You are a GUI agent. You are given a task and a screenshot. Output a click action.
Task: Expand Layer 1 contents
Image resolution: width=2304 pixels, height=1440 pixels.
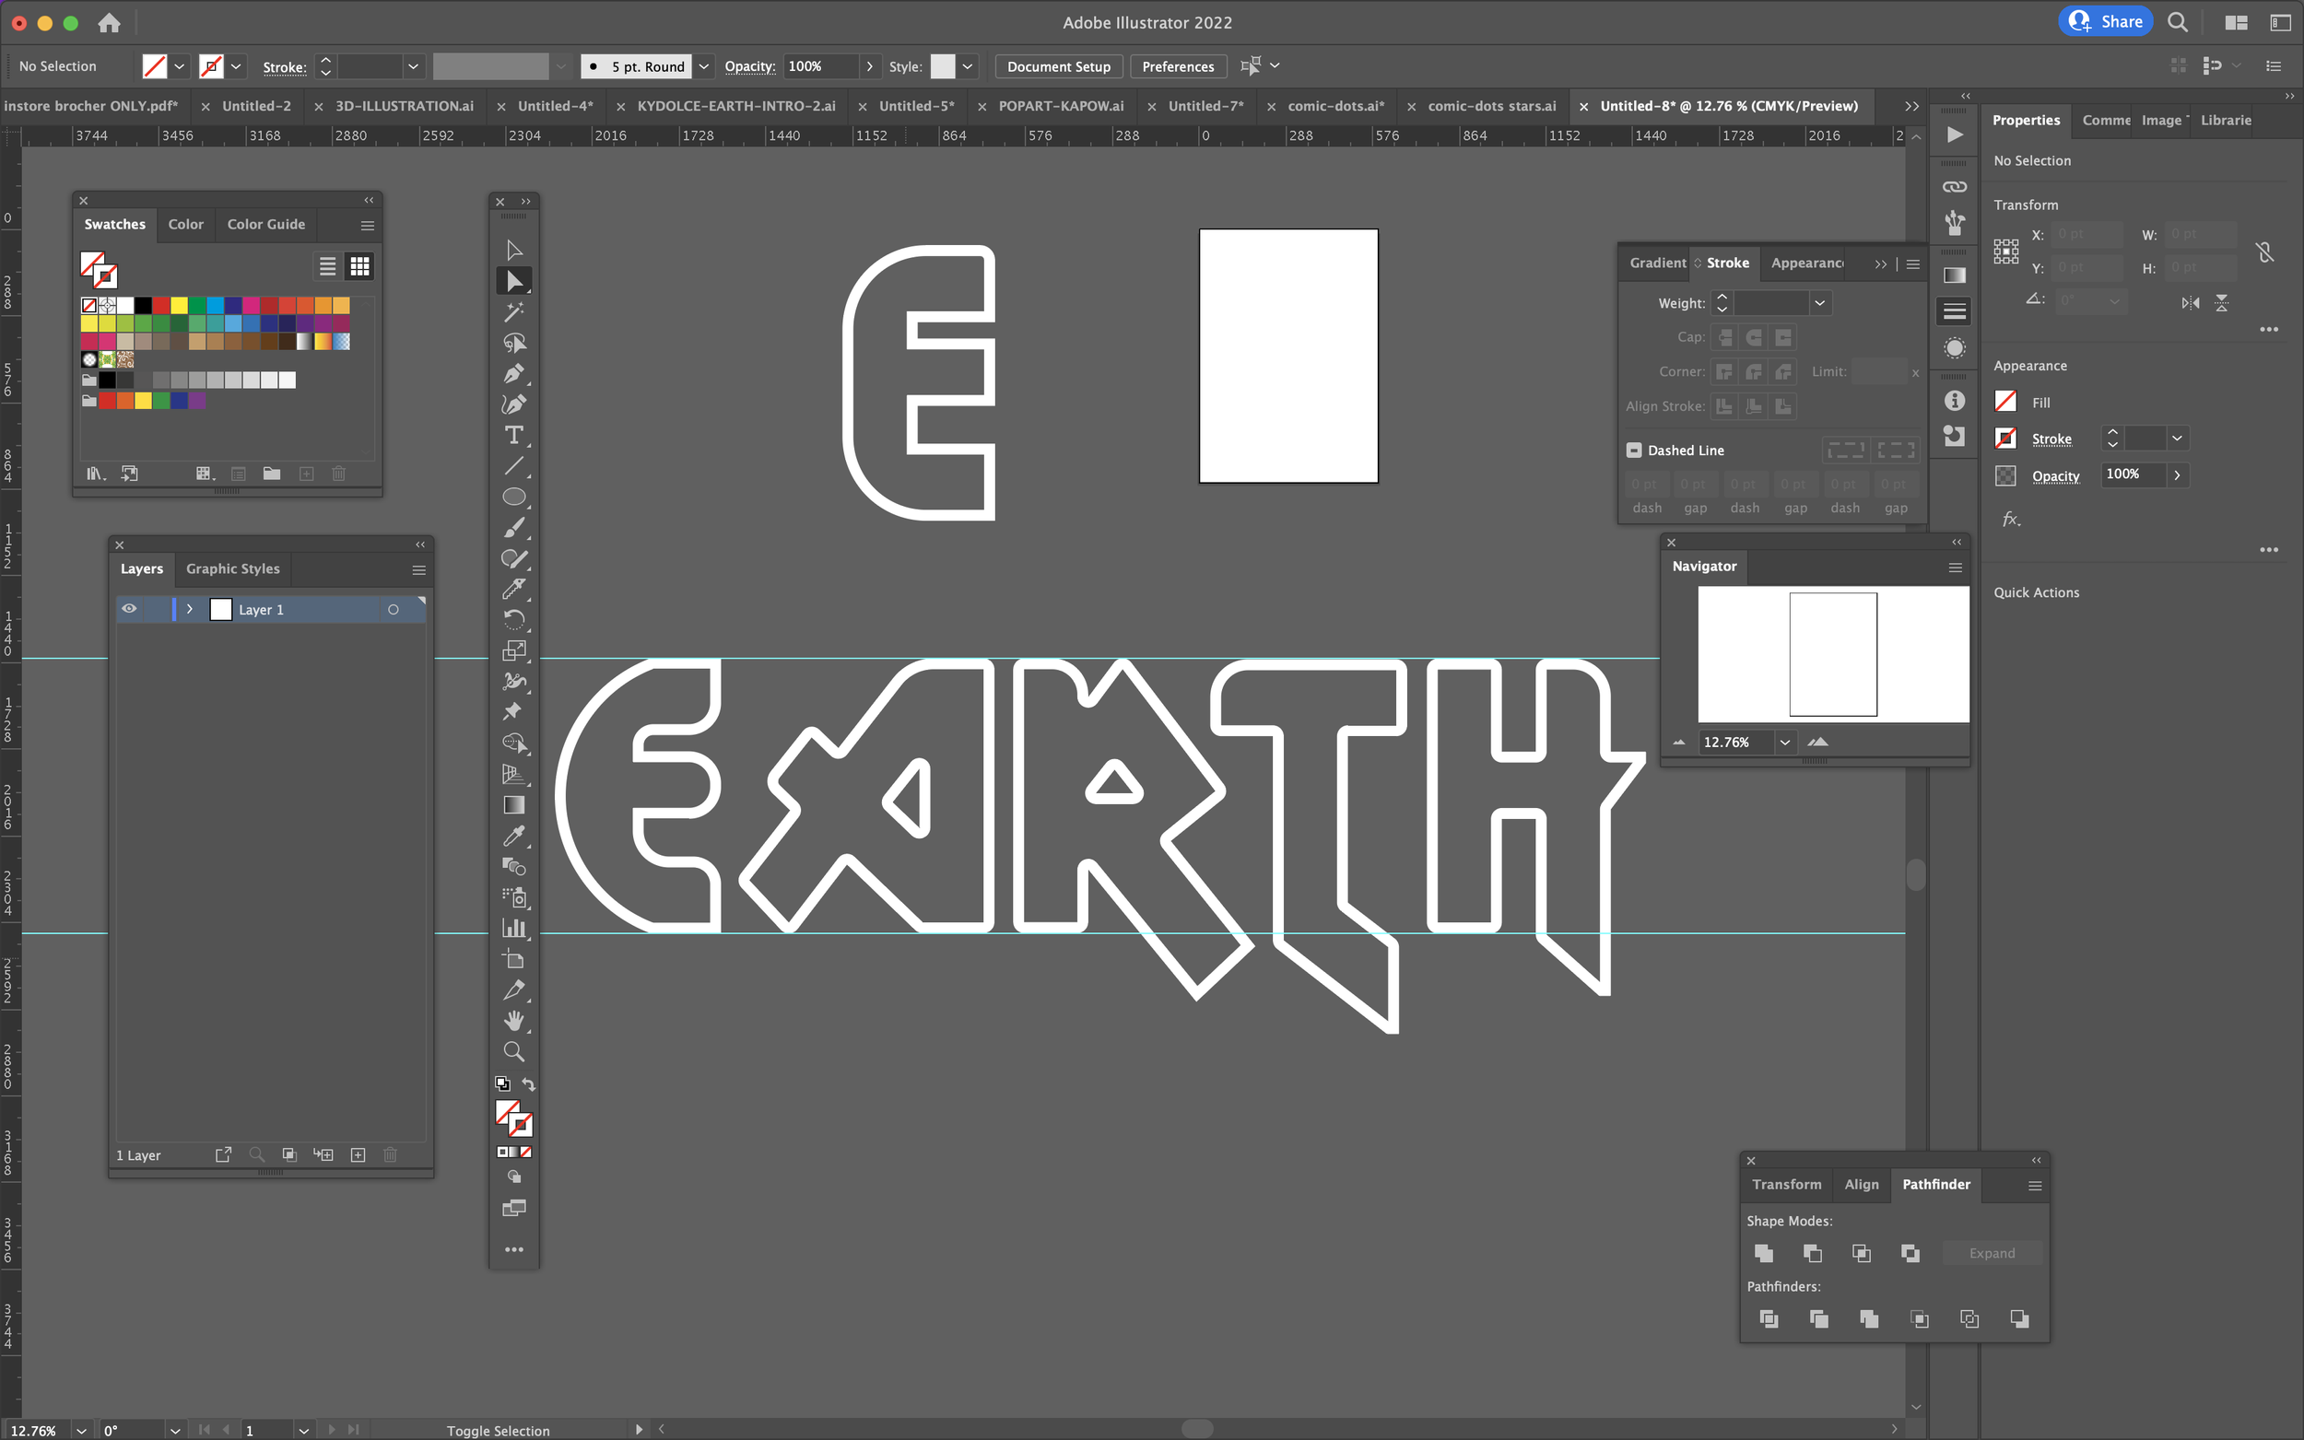[190, 609]
